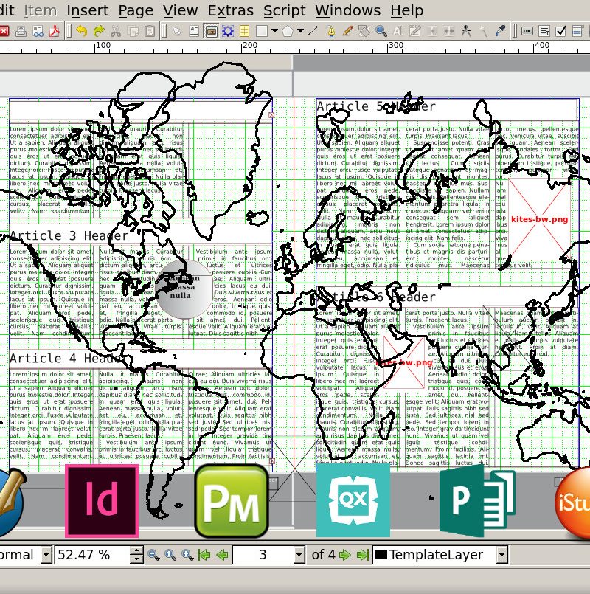This screenshot has width=590, height=594.
Task: Select the Edit Contents of Frame tool
Action: click(398, 31)
